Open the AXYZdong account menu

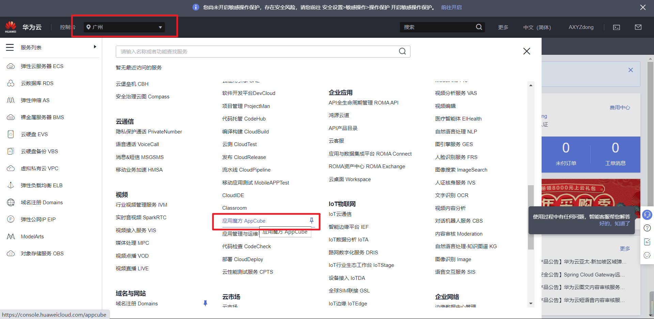pyautogui.click(x=581, y=27)
